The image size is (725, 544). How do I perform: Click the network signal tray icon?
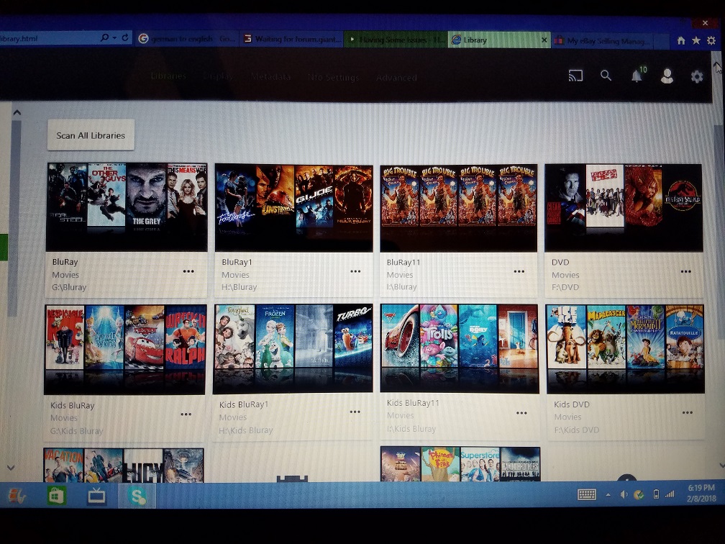(670, 494)
